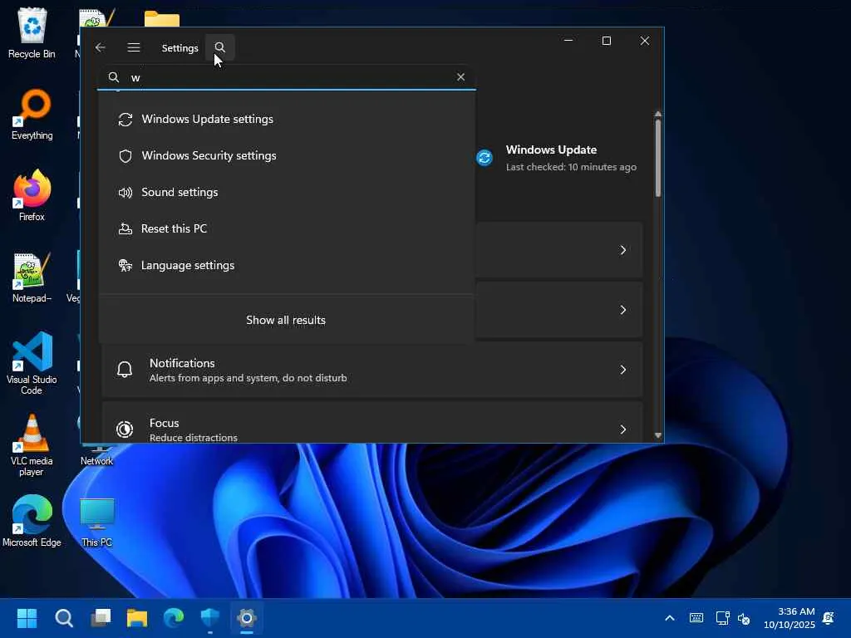
Task: Open the Focus settings row
Action: 372,423
